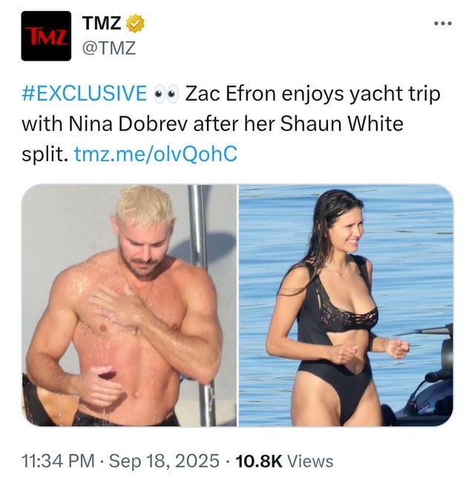This screenshot has height=487, width=475.
Task: Open the #EXCLUSIVE hashtag
Action: (84, 93)
